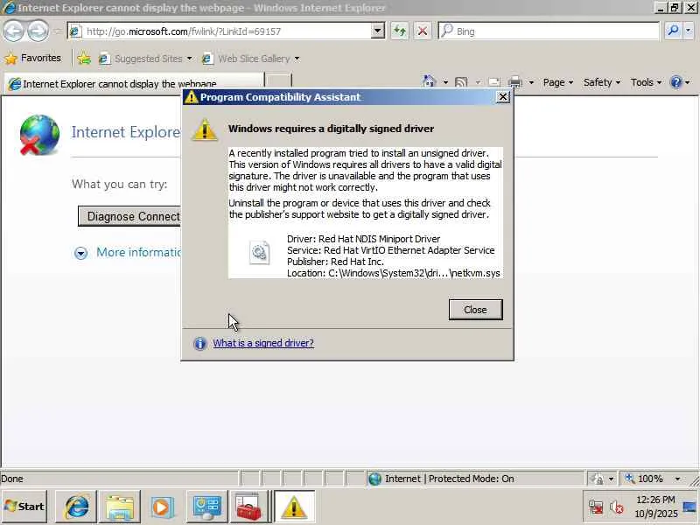
Task: Expand the Print dropdown arrow
Action: (531, 82)
